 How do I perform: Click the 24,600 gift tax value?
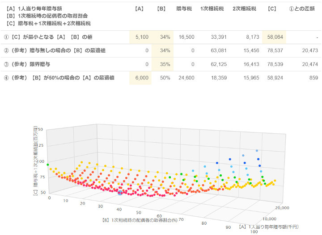pos(186,78)
